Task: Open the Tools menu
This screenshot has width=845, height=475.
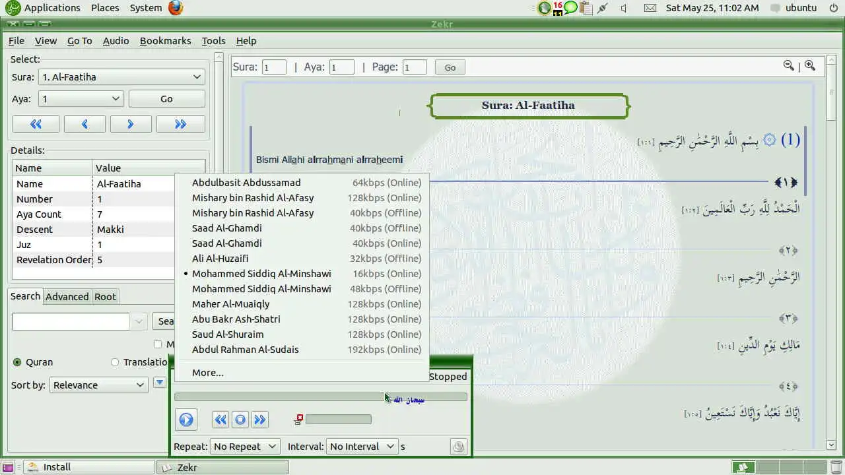Action: [214, 41]
